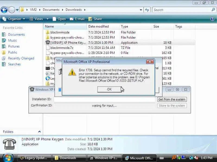The image size is (217, 162).
Task: Select VM2 in the address breadcrumb
Action: (x=33, y=10)
